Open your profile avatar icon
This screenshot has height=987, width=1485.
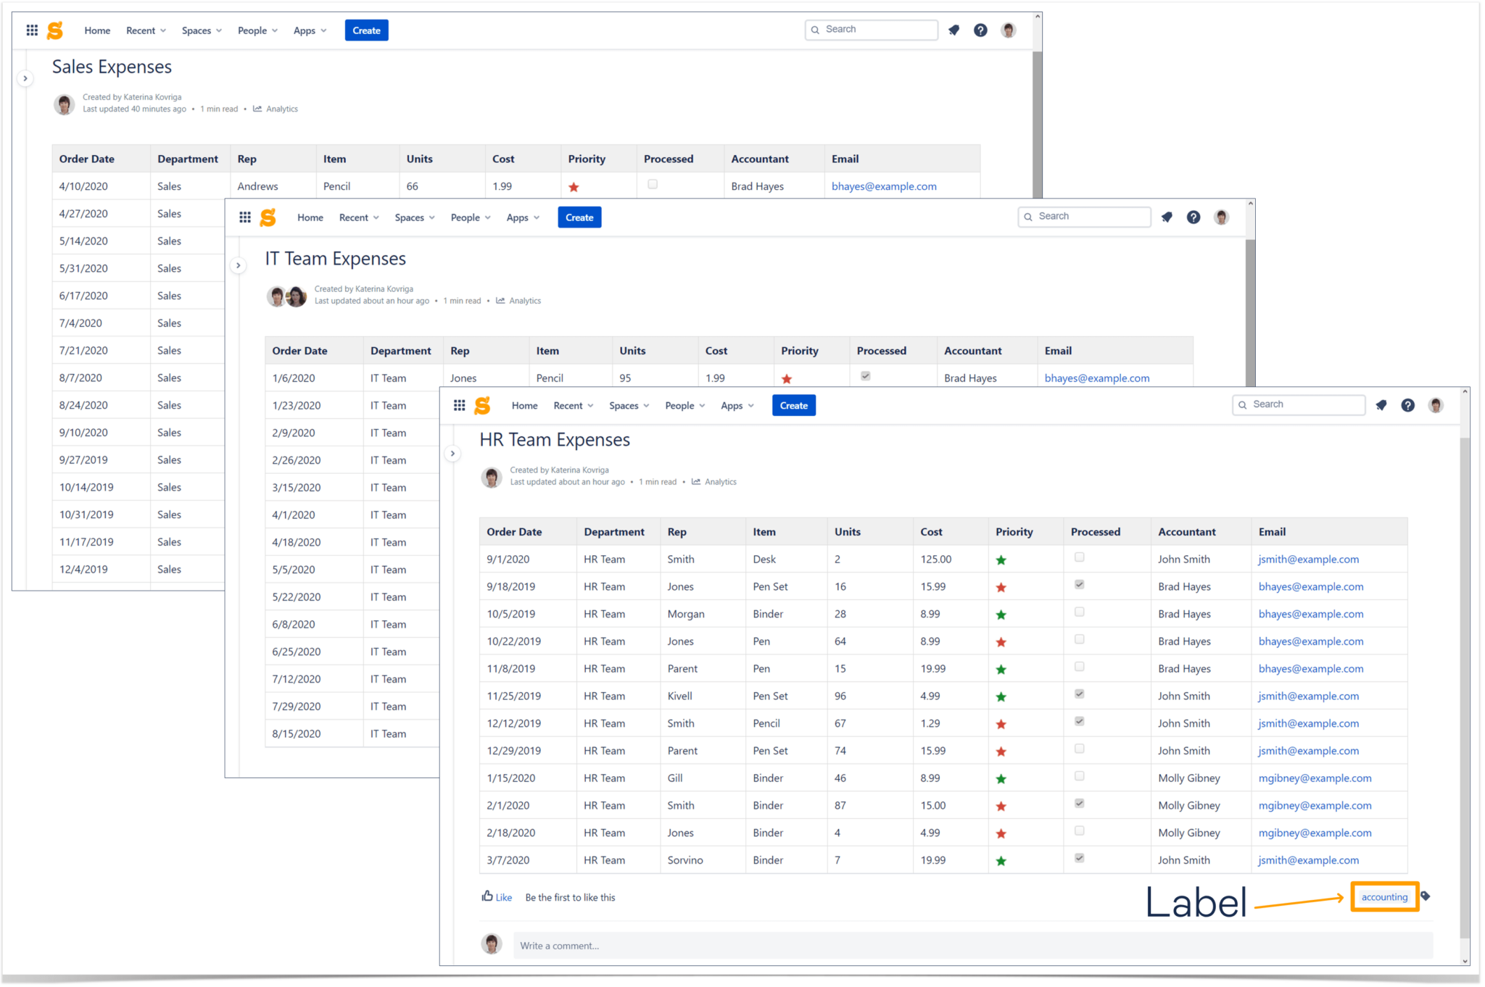click(1436, 405)
